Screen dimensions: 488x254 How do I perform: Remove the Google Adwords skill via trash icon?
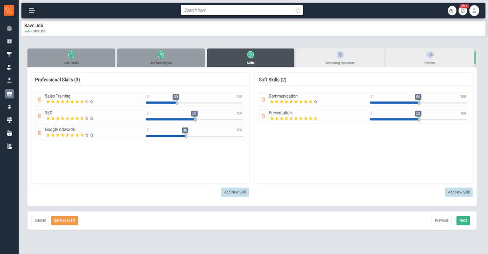pos(40,133)
